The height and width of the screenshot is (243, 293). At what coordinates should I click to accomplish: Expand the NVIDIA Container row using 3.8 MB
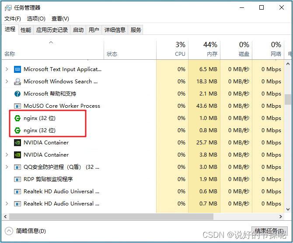(x=7, y=155)
